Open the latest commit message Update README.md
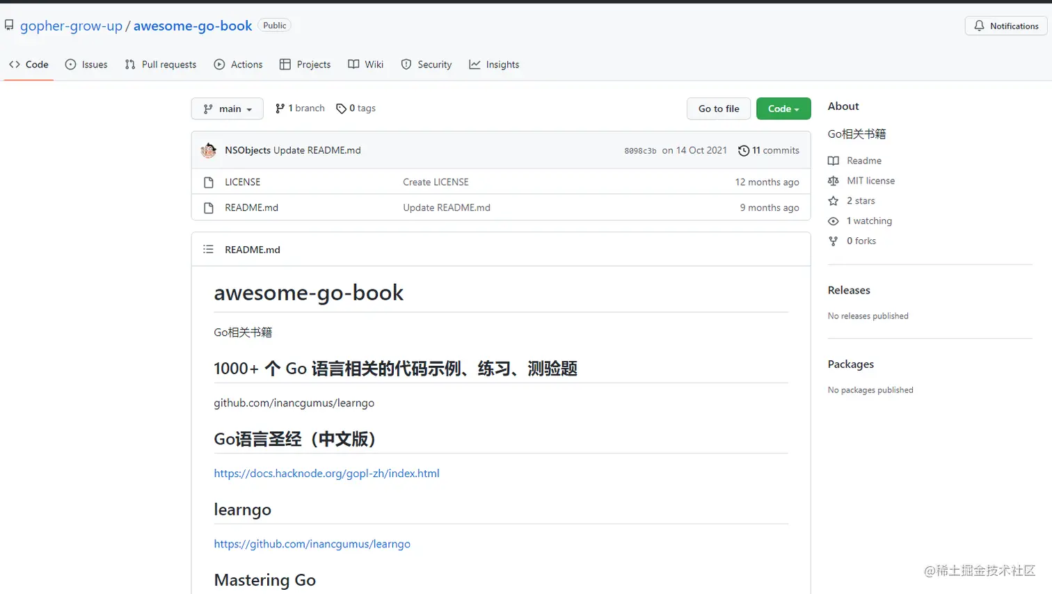This screenshot has height=594, width=1052. tap(317, 150)
